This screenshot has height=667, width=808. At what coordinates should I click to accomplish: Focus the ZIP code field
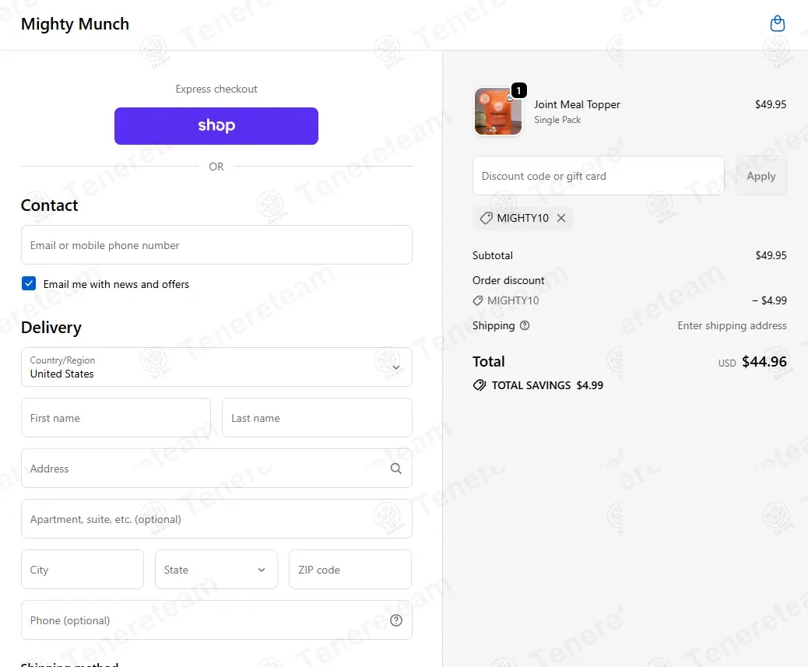(350, 570)
